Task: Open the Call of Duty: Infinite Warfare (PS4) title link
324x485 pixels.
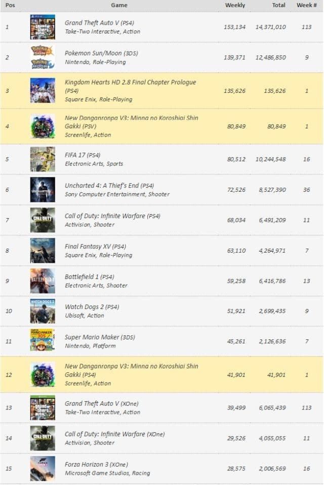Action: pyautogui.click(x=112, y=216)
